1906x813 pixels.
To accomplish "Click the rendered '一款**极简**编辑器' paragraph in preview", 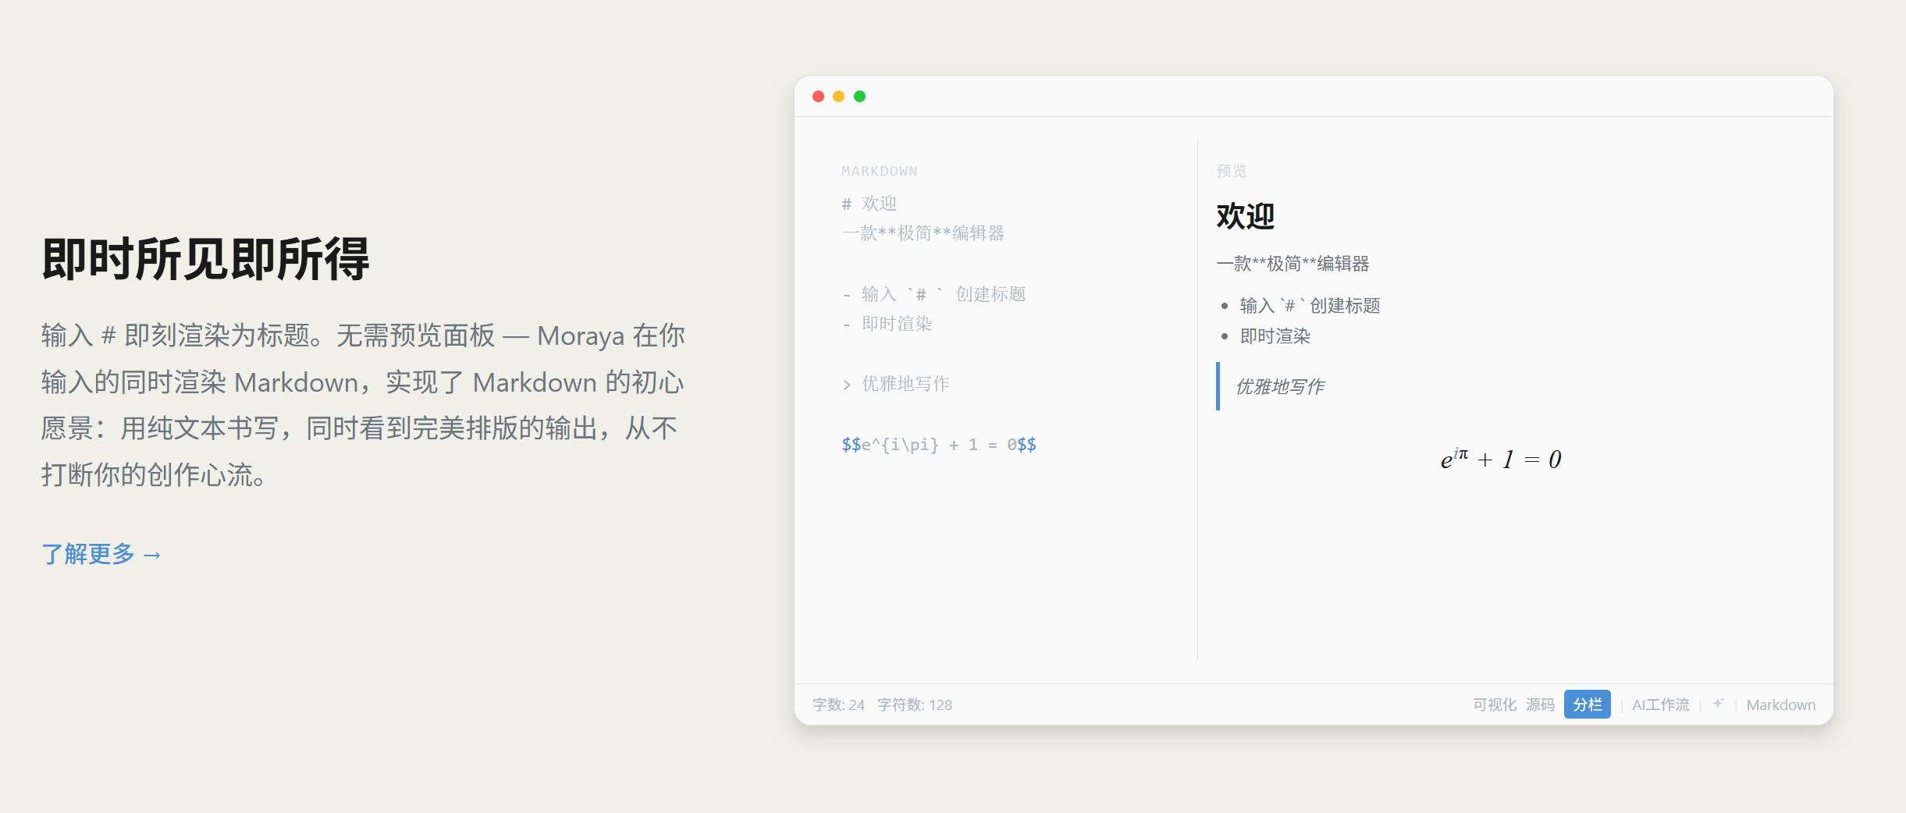I will (1293, 264).
